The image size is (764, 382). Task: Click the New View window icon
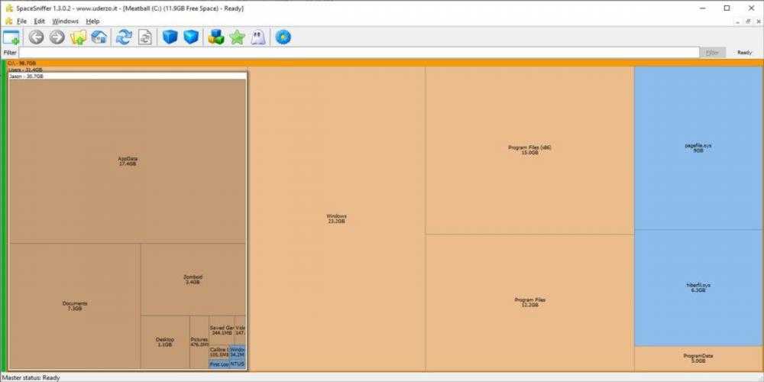pos(11,37)
